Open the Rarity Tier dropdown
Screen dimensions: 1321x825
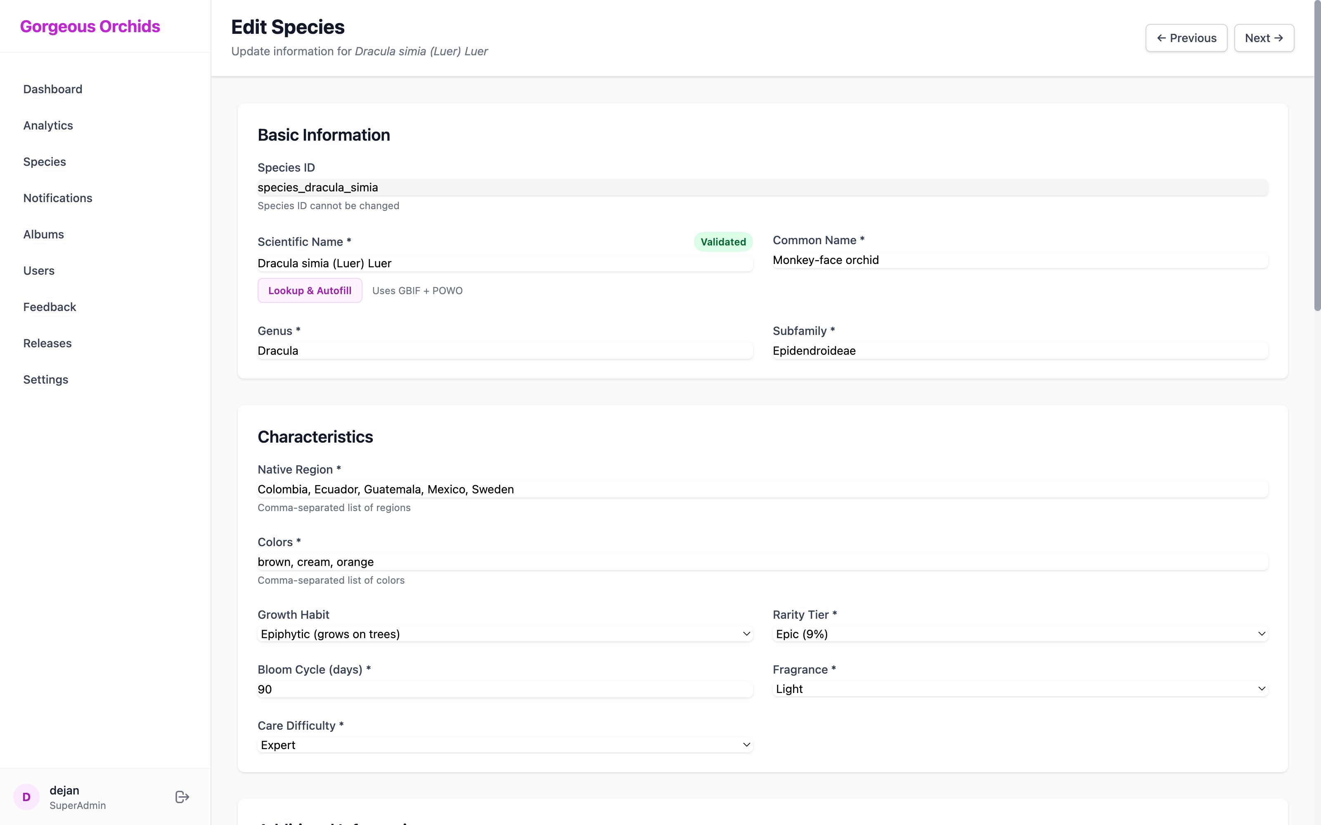pyautogui.click(x=1020, y=634)
